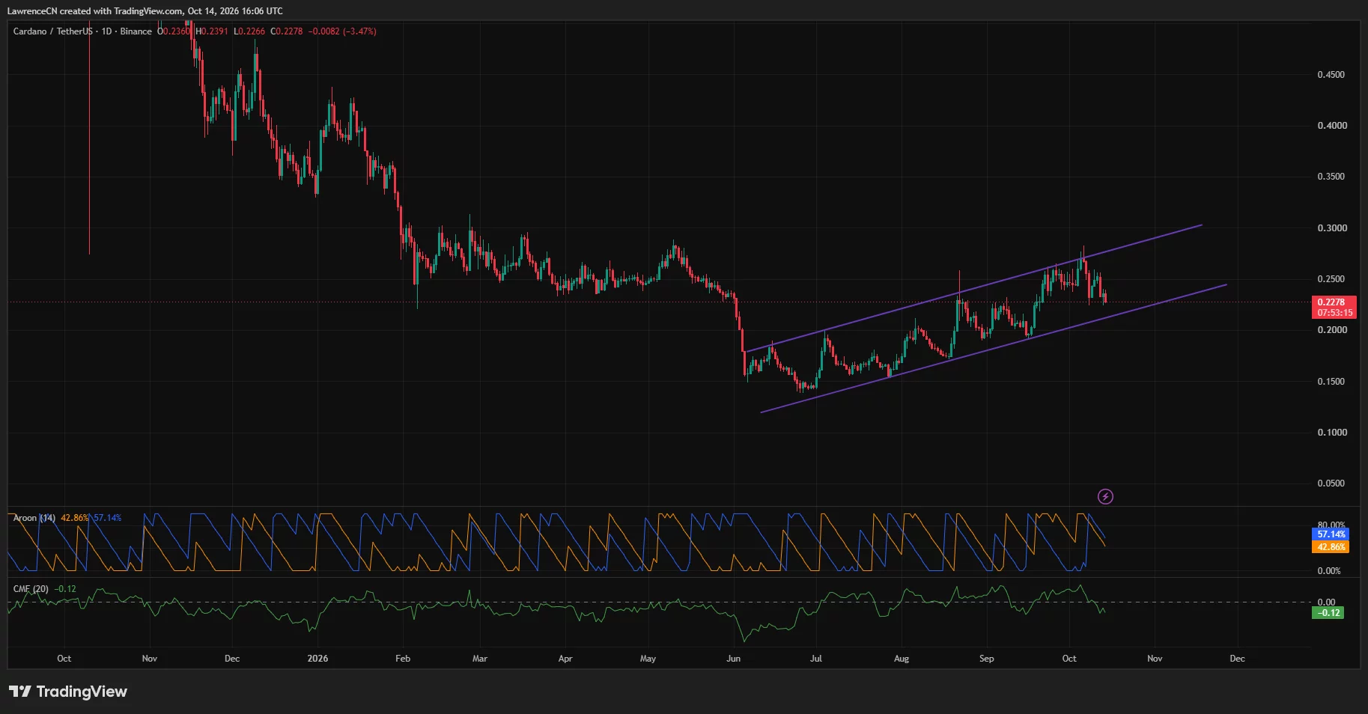1368x714 pixels.
Task: Click the blue 57.14% Aroon legend value
Action: click(x=107, y=518)
